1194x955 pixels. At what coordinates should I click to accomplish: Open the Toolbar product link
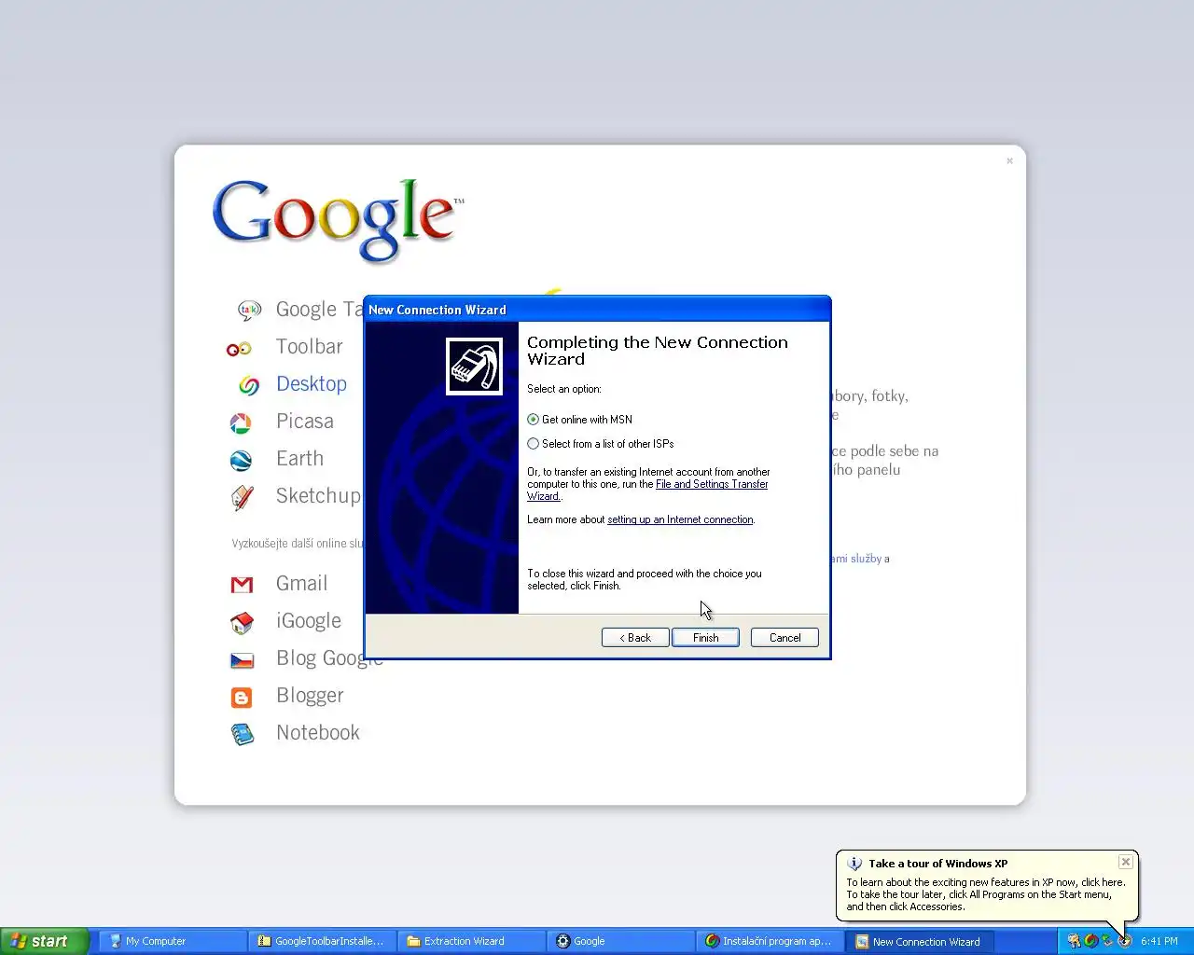(x=310, y=347)
